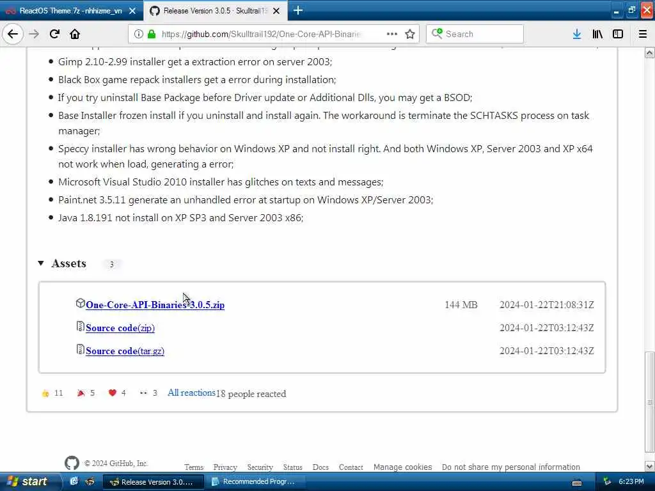Click the zip file icon beside Source code(zip)
Image resolution: width=655 pixels, height=491 pixels.
(80, 326)
